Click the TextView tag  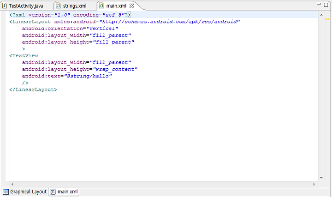(24, 55)
